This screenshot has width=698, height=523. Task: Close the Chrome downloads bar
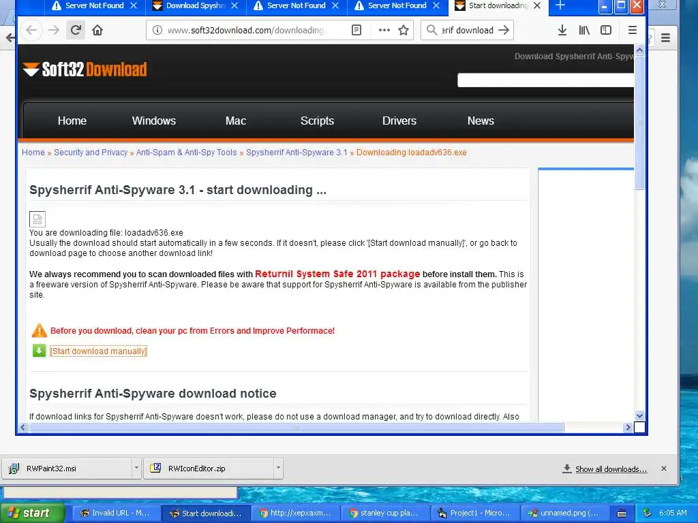coord(664,469)
